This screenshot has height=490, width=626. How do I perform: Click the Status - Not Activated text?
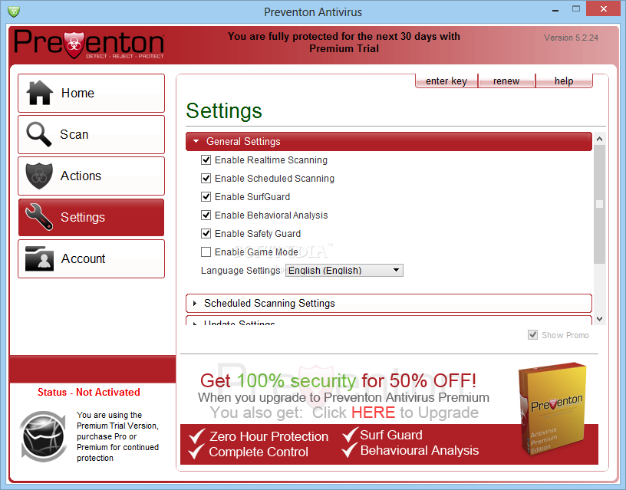click(x=89, y=393)
